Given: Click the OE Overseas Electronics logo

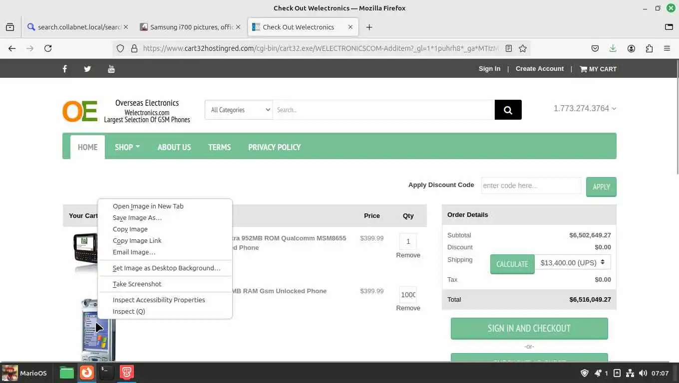Looking at the screenshot, I should pyautogui.click(x=80, y=111).
